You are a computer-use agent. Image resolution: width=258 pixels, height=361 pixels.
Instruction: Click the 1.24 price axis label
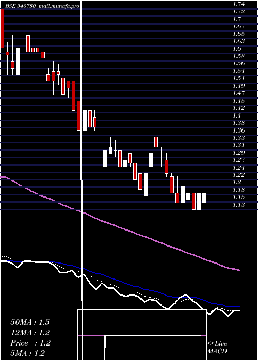238,168
